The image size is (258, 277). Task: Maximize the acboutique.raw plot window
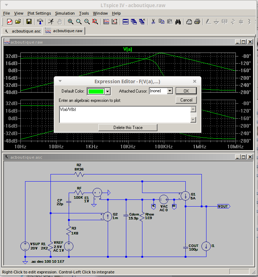[x=243, y=42]
